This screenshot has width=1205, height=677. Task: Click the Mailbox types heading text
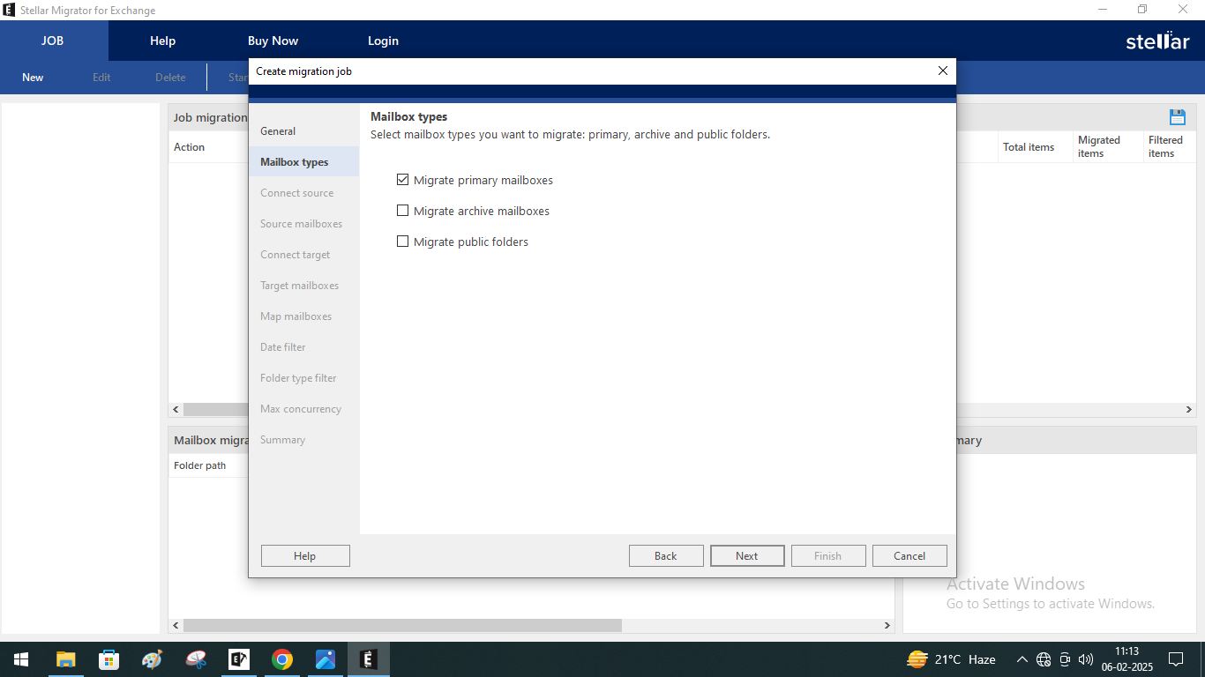tap(408, 116)
